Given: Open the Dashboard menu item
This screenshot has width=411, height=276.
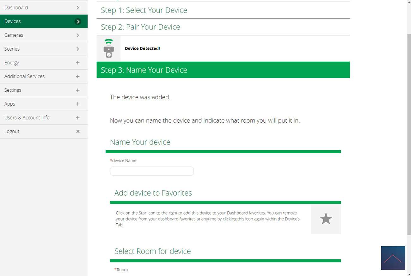Looking at the screenshot, I should (16, 8).
